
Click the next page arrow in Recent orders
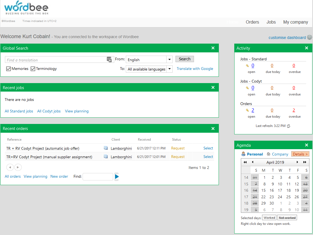click(18, 167)
